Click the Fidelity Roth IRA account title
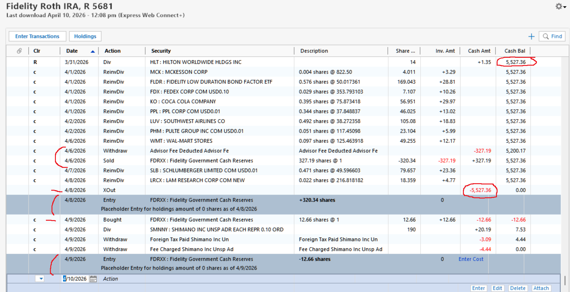Viewport: 570px width, 292px height. coord(59,6)
